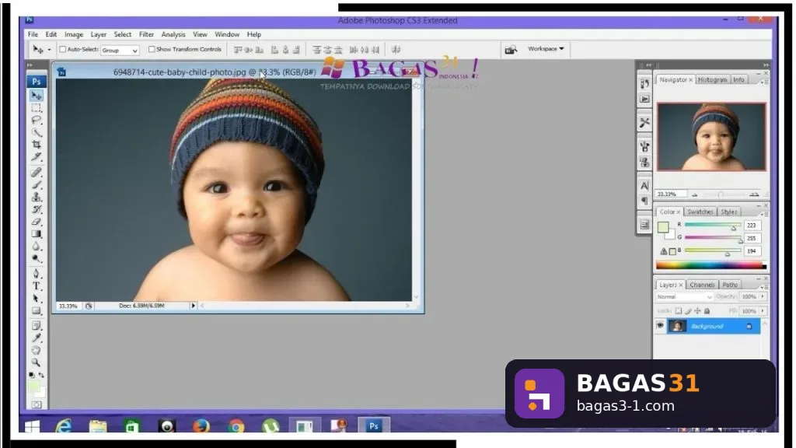Image resolution: width=796 pixels, height=448 pixels.
Task: Toggle Quick Mask mode button
Action: [36, 404]
